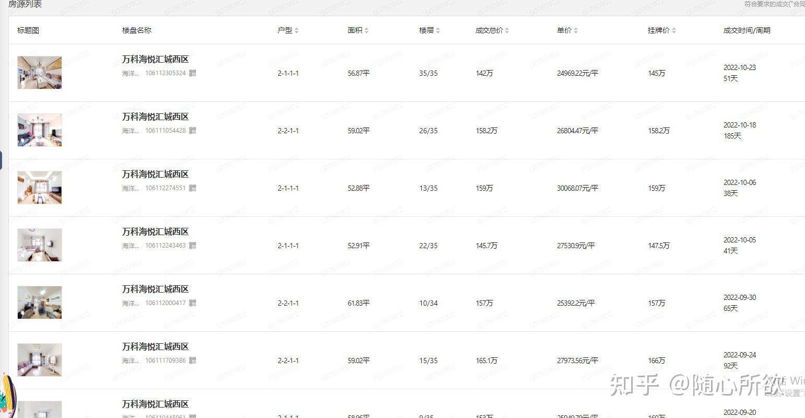Select listing ID 106112243463

coord(165,246)
